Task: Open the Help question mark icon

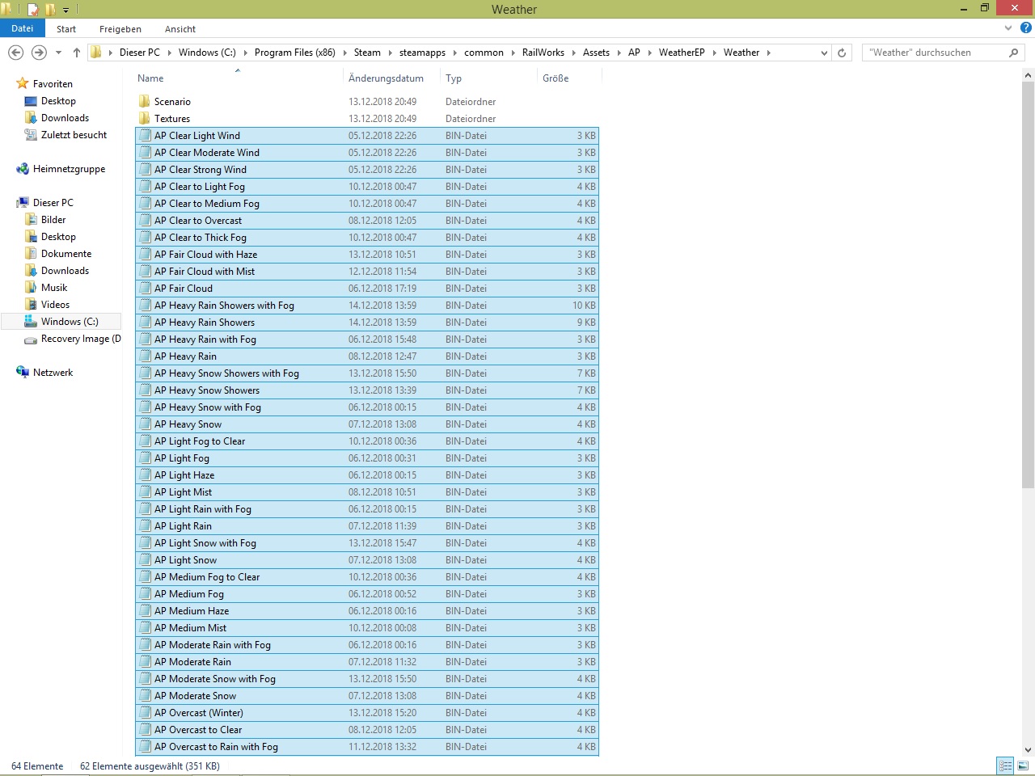Action: (1025, 28)
